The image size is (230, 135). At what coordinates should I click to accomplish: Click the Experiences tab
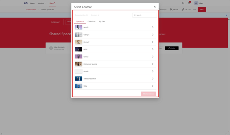click(x=80, y=21)
